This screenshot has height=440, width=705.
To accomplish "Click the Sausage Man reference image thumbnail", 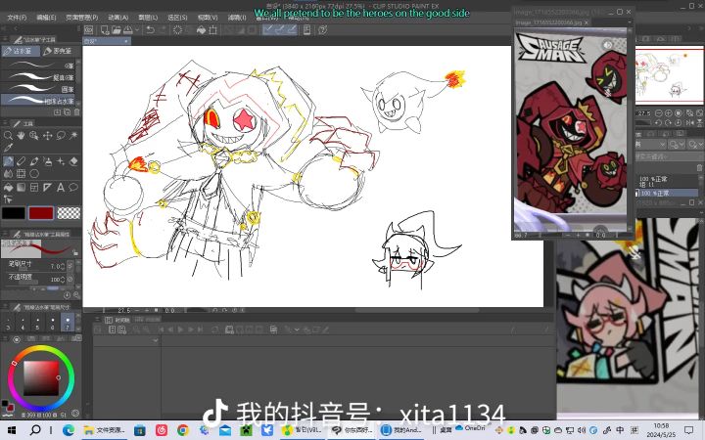I will point(571,129).
